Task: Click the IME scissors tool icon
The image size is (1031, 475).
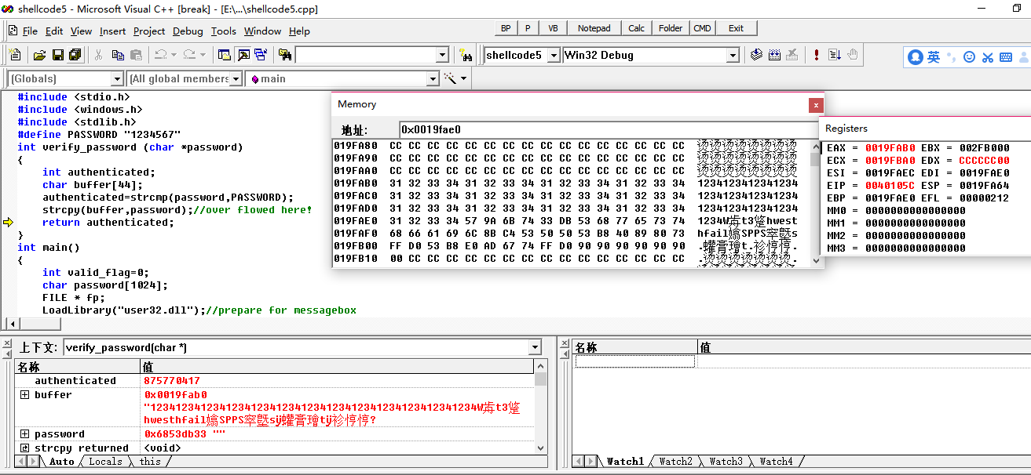Action: click(987, 57)
